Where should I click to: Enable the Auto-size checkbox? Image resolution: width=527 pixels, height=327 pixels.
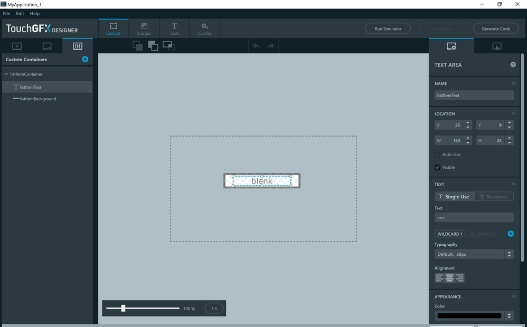coord(437,155)
